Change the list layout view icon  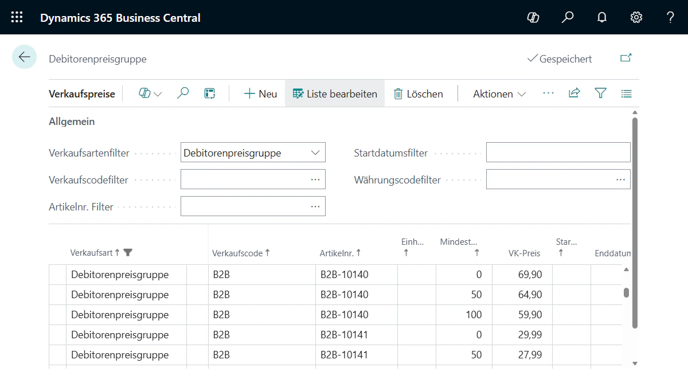tap(626, 93)
